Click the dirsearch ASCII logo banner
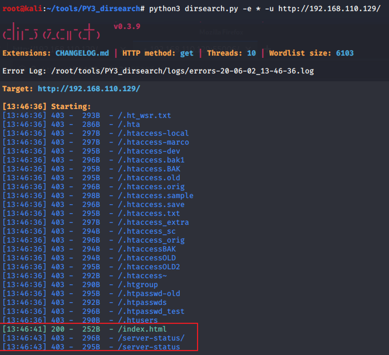 51,32
